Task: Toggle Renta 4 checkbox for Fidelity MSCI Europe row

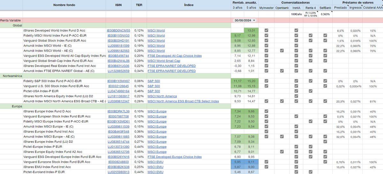Action: click(311, 122)
